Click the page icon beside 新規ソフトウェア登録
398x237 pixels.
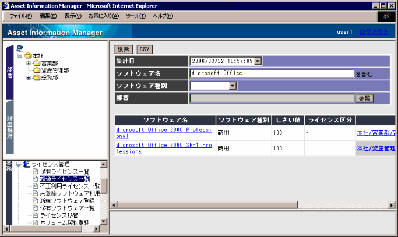(36, 201)
